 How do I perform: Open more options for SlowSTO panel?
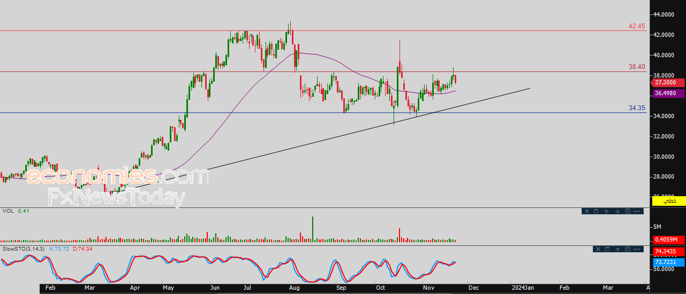(x=637, y=249)
